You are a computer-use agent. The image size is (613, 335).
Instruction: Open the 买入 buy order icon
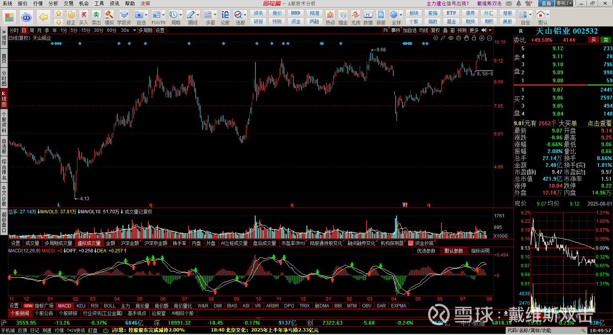coord(84,15)
